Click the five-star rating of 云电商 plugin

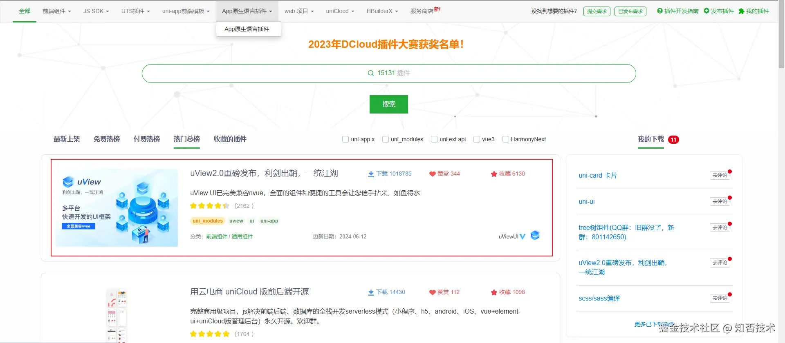click(x=210, y=334)
